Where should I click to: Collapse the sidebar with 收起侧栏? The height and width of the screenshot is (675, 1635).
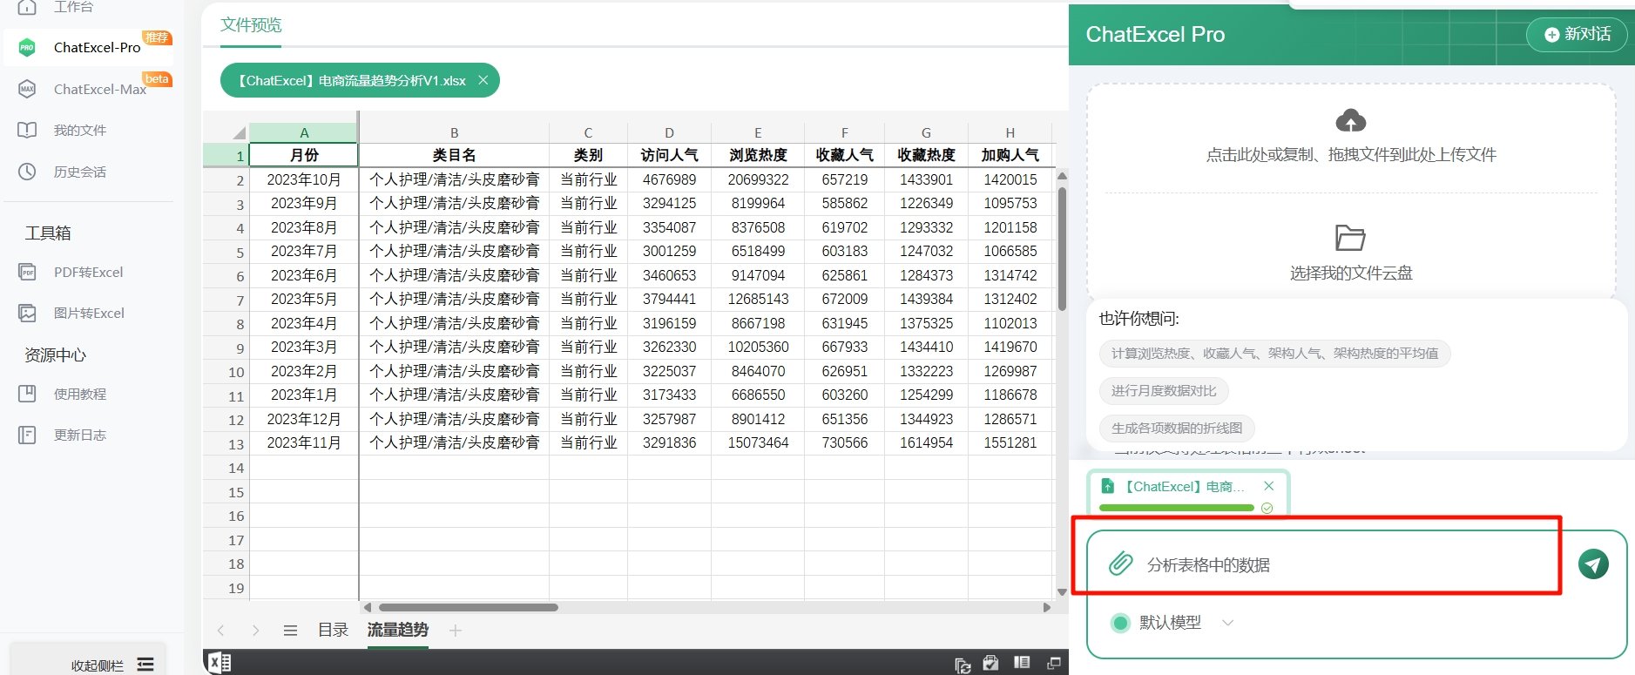[x=111, y=665]
